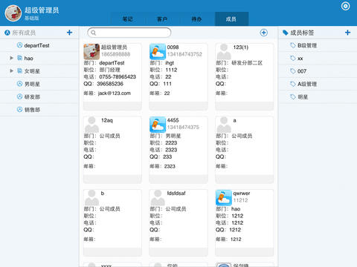Image resolution: width=357 pixels, height=267 pixels.
Task: Open member qwrwer's cloud avatar
Action: point(224,197)
